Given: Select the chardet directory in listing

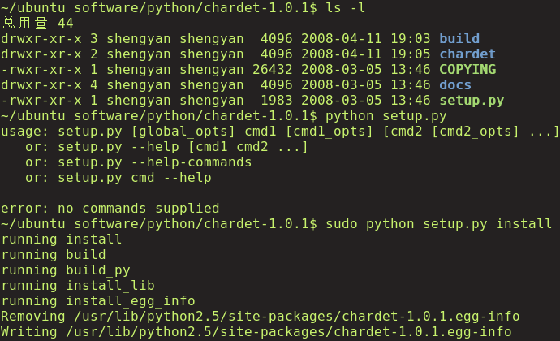Looking at the screenshot, I should coord(467,54).
